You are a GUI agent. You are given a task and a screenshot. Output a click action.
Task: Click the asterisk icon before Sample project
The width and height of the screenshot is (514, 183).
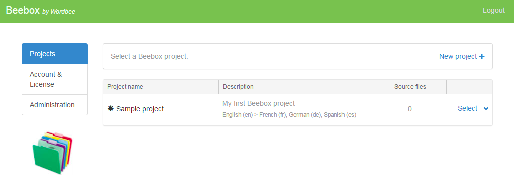click(110, 109)
